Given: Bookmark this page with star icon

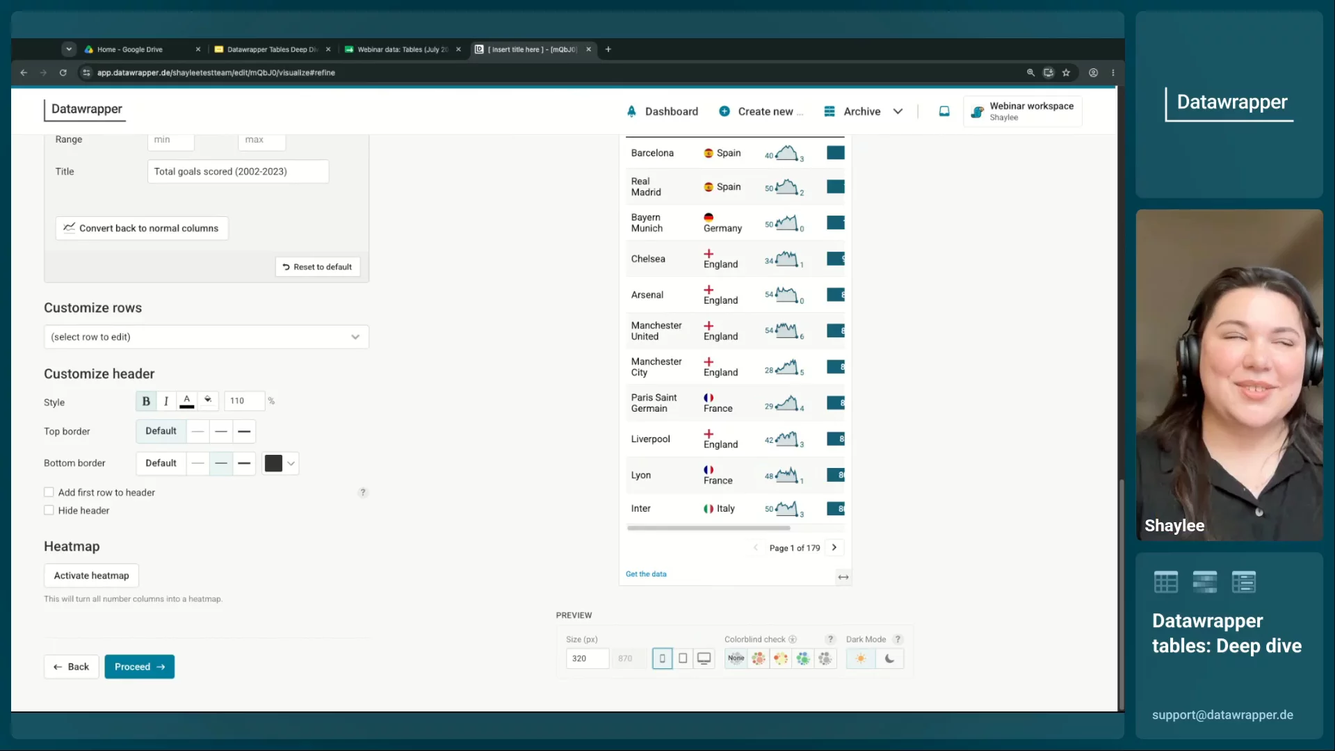Looking at the screenshot, I should tap(1066, 72).
